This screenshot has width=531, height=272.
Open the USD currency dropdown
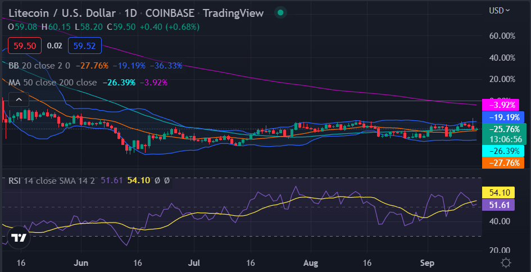[x=499, y=11]
